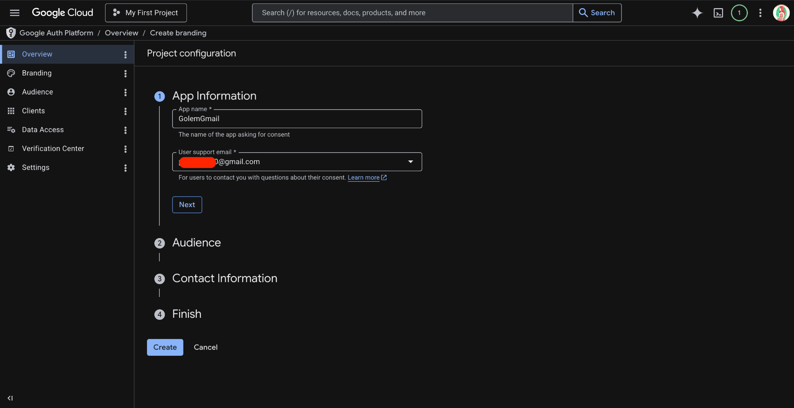Click the Settings gear icon

point(11,168)
